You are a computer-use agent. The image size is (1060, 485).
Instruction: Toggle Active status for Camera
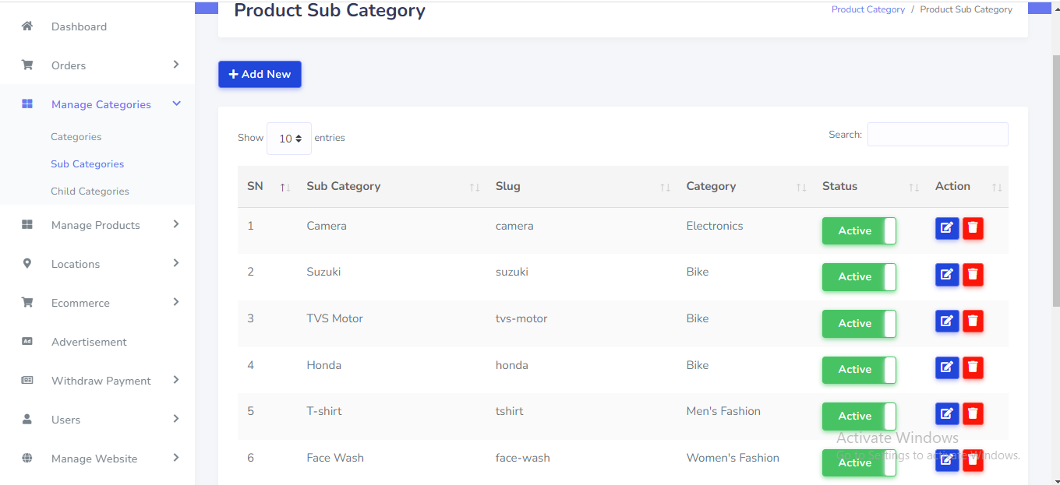tap(859, 230)
